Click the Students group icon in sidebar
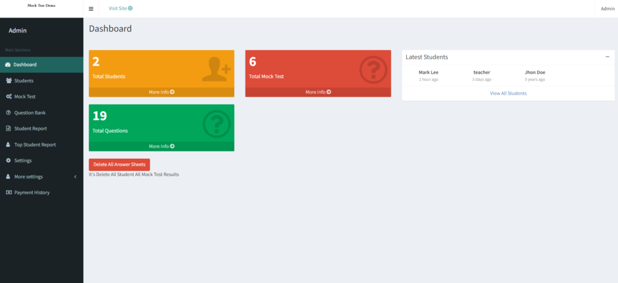Viewport: 618px width, 283px height. point(8,81)
